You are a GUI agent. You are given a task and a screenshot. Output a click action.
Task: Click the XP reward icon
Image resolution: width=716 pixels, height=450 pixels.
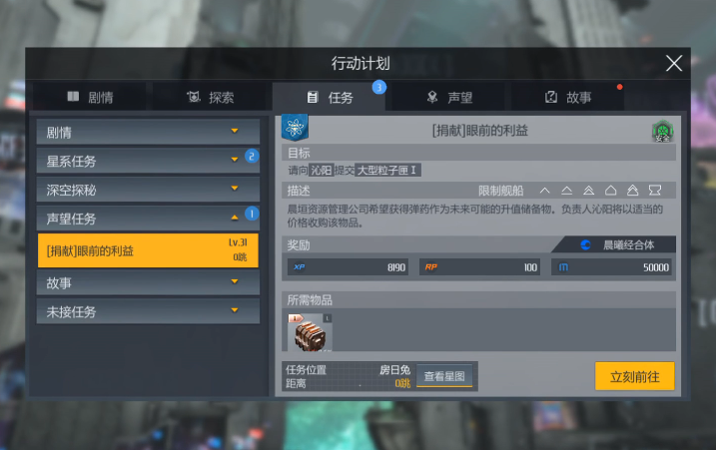[300, 267]
